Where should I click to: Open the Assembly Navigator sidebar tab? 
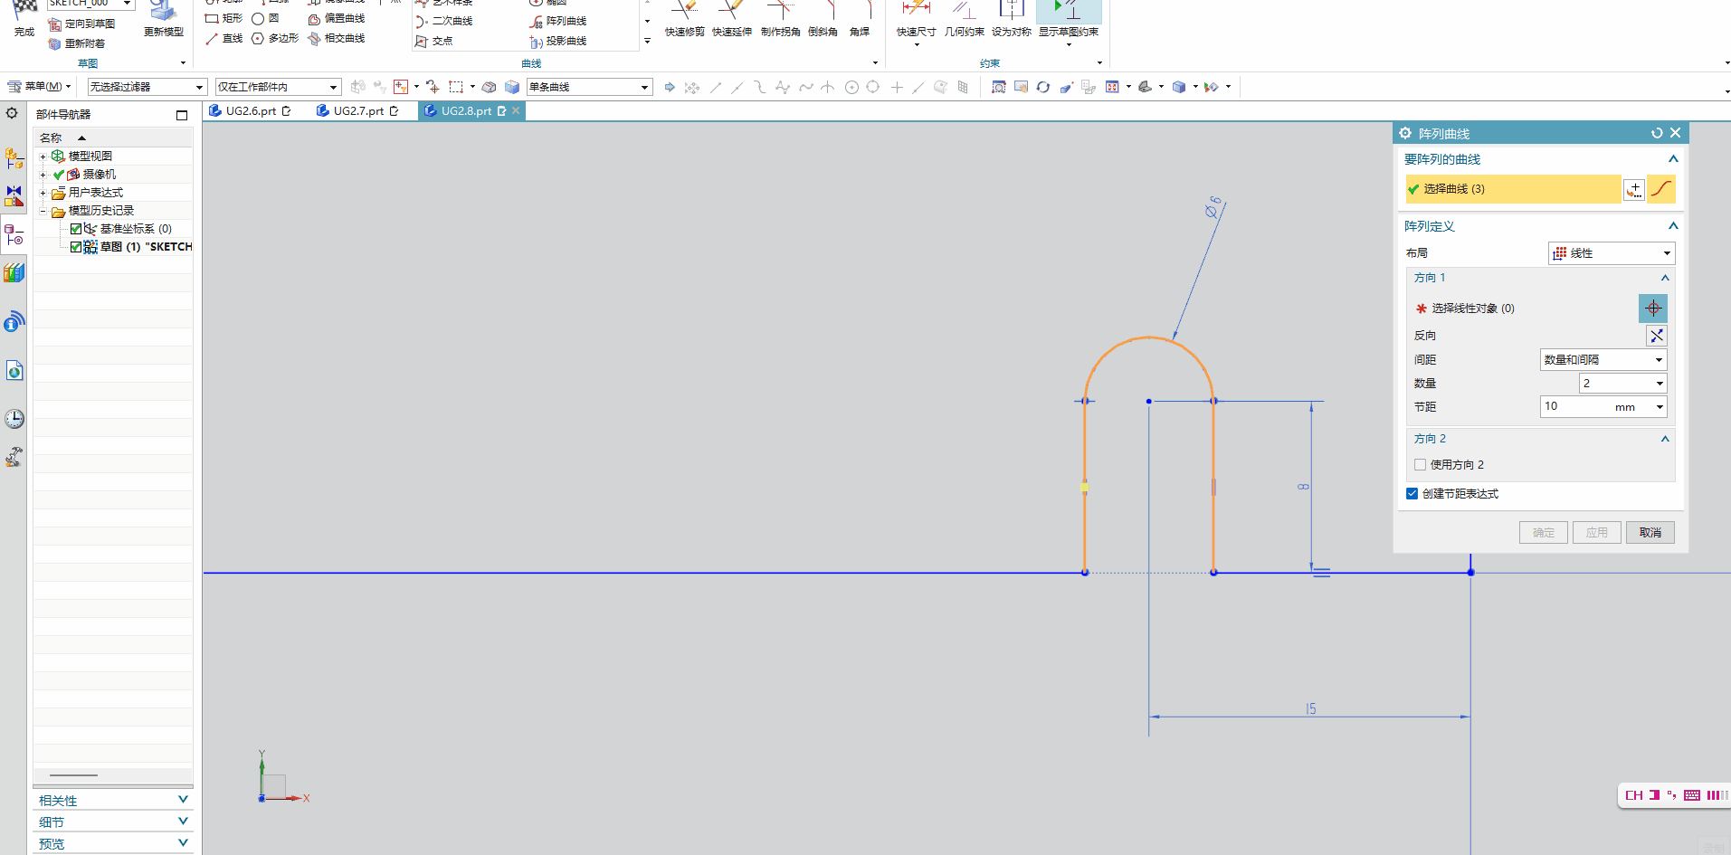coord(14,159)
